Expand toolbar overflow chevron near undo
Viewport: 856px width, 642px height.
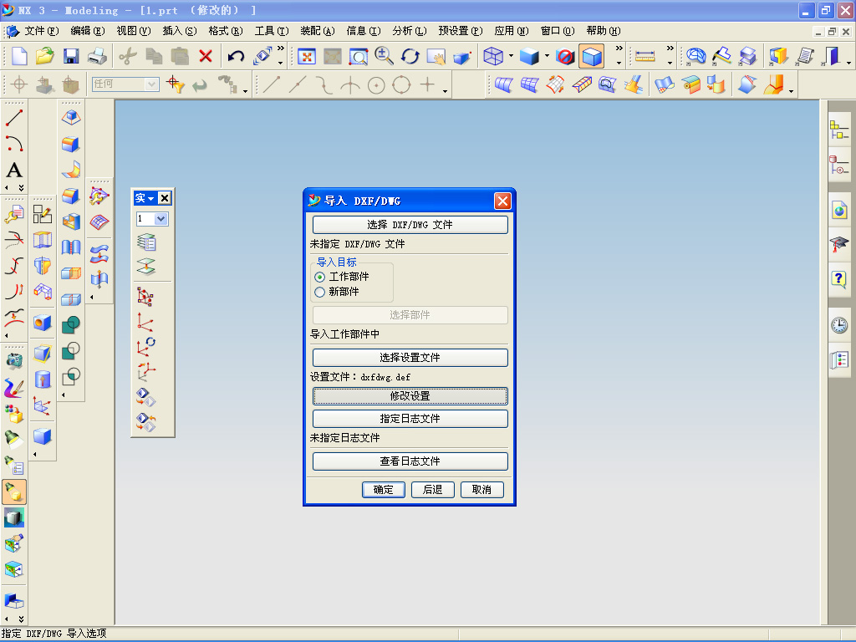tap(281, 48)
